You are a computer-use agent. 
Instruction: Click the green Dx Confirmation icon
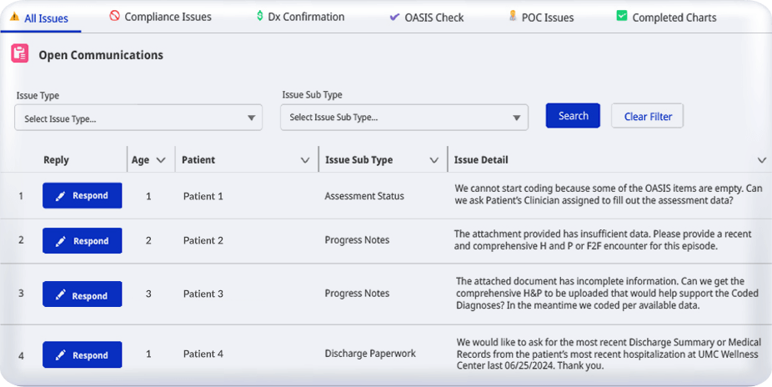[x=259, y=16]
